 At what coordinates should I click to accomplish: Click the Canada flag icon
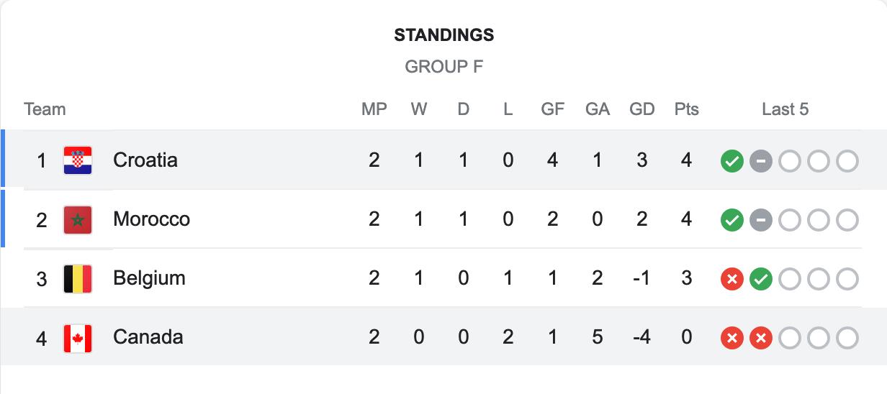click(x=78, y=337)
